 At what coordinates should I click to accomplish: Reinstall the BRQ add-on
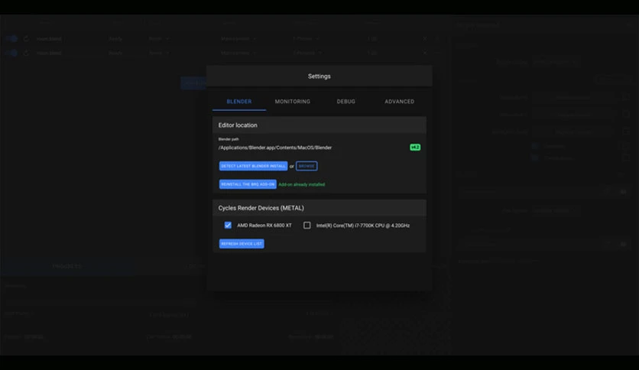248,184
